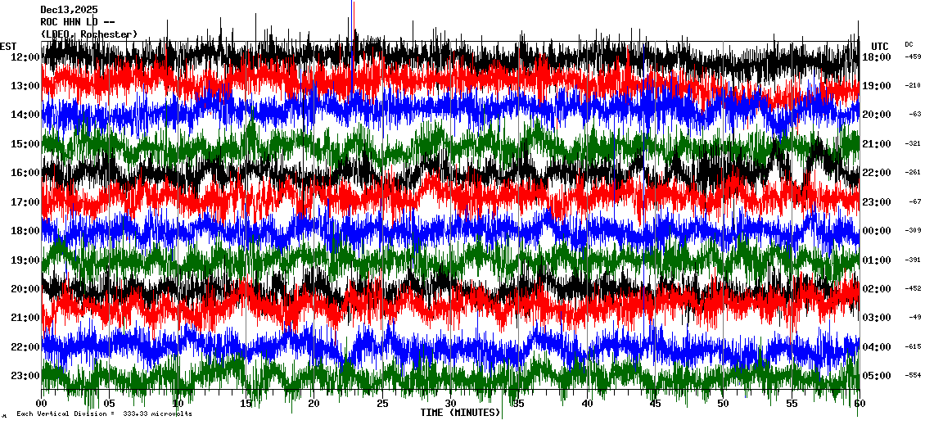Click the Dec13,2025 date label
This screenshot has height=425, width=925.
coord(69,10)
